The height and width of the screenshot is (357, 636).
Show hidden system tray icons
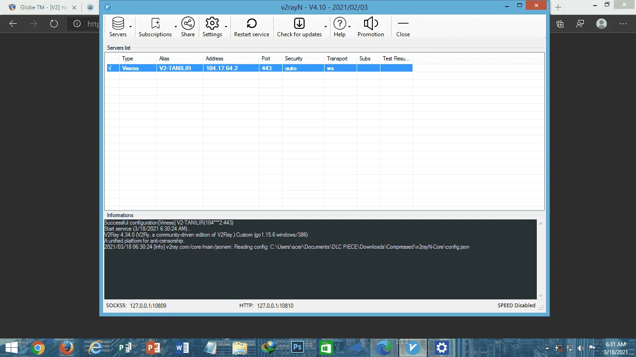(548, 348)
